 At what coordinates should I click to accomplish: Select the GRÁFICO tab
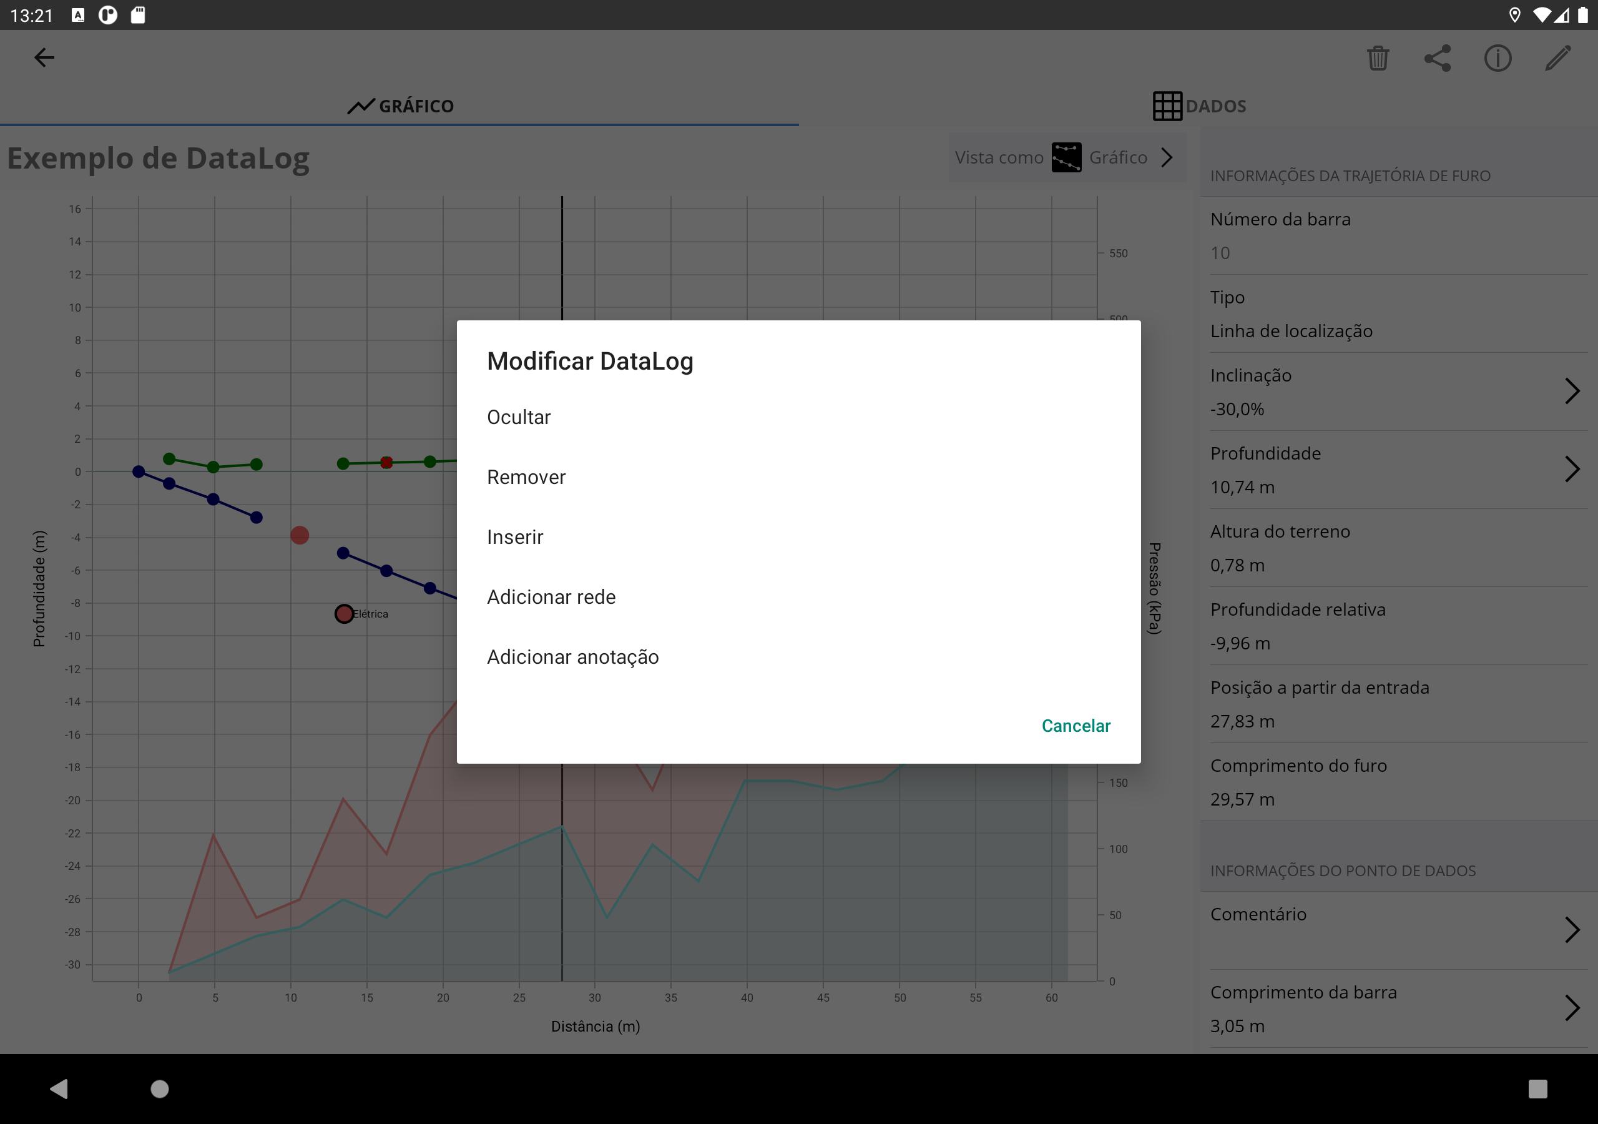(x=399, y=106)
